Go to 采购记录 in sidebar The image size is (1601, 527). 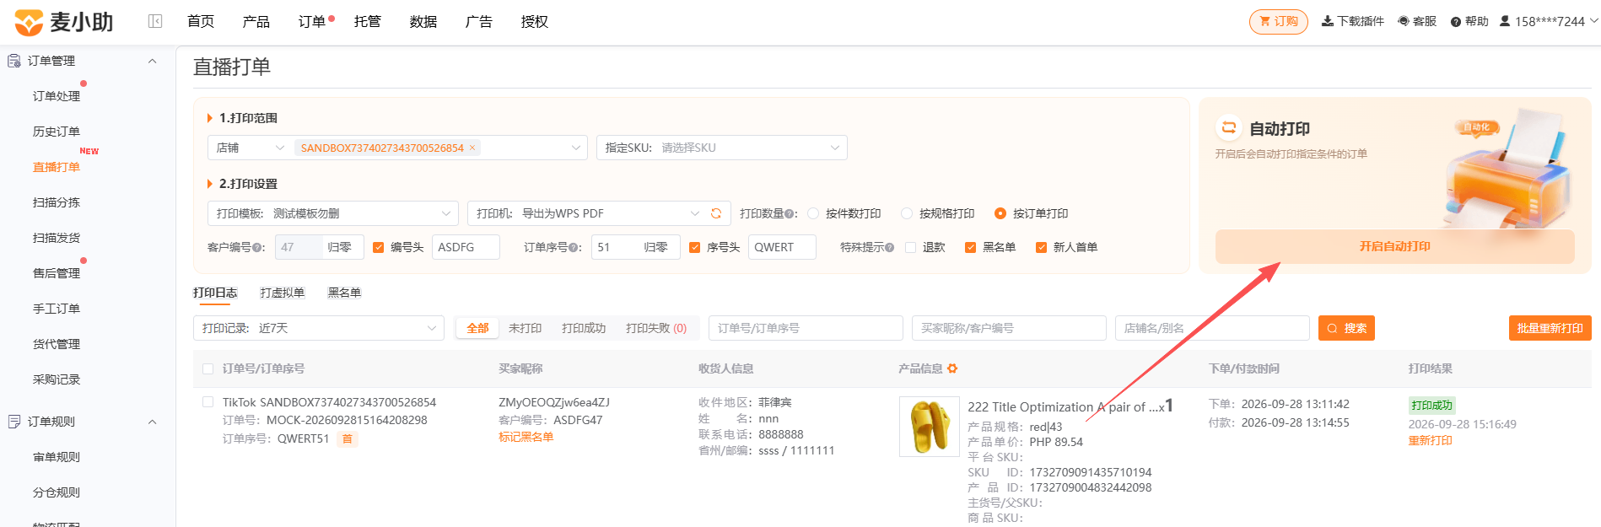coord(57,379)
